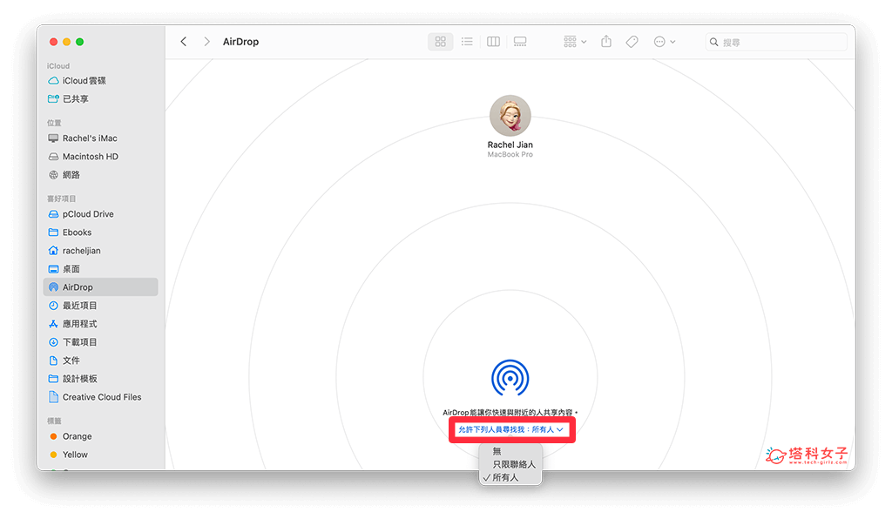Maximize the Finder window with green button
This screenshot has height=519, width=892.
[79, 42]
